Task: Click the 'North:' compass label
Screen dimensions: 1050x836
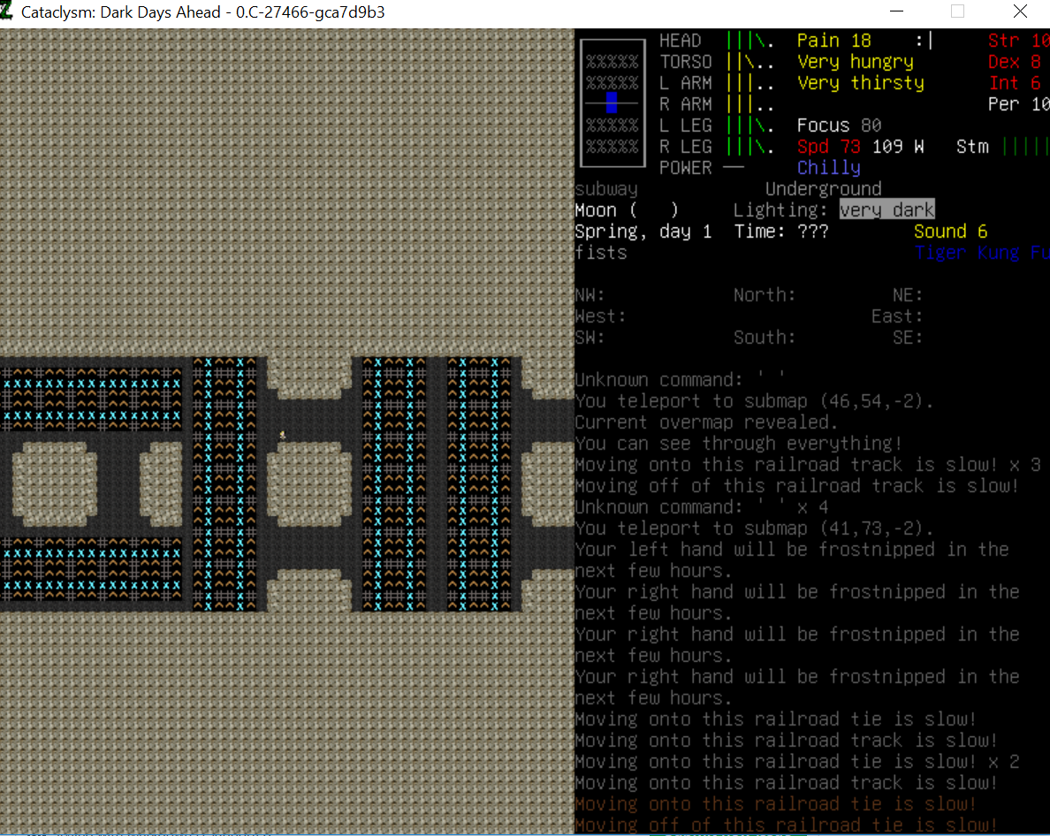Action: click(765, 294)
